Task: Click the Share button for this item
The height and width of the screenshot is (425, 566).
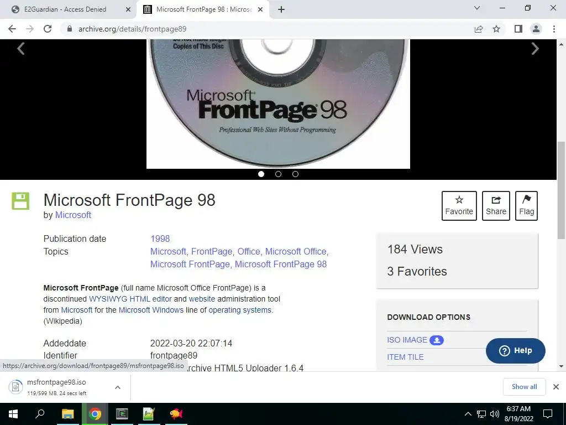Action: [x=496, y=206]
